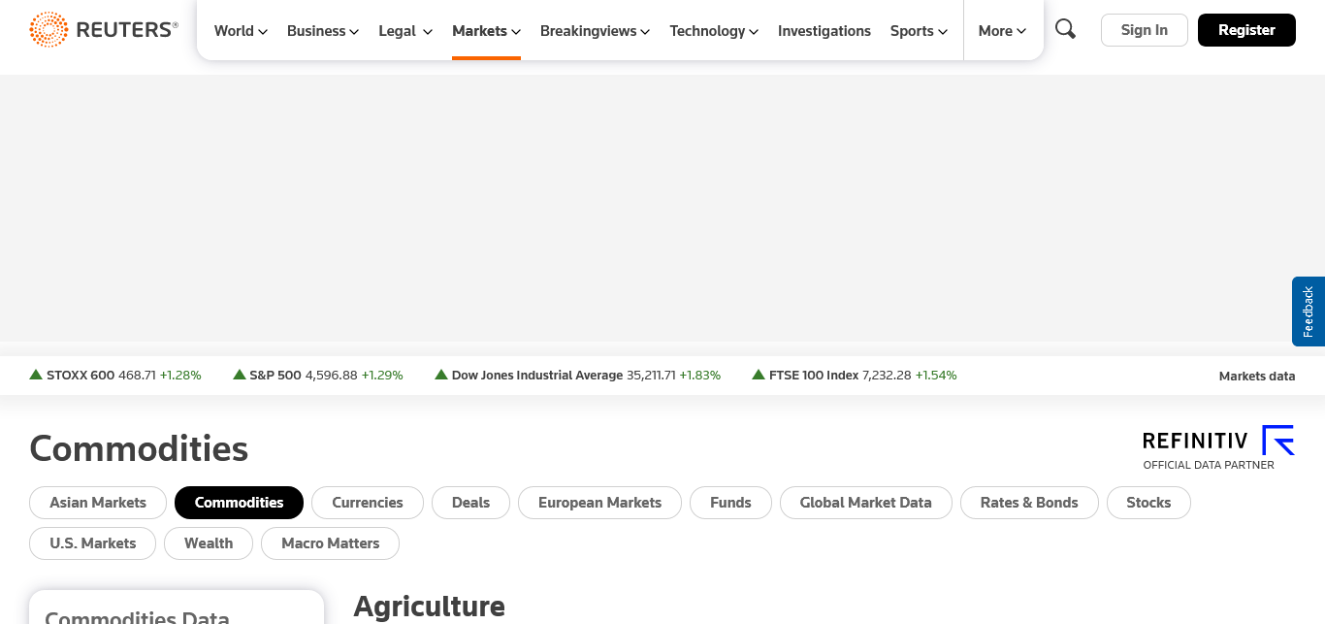1325x624 pixels.
Task: Open the search magnifier icon
Action: tap(1065, 29)
